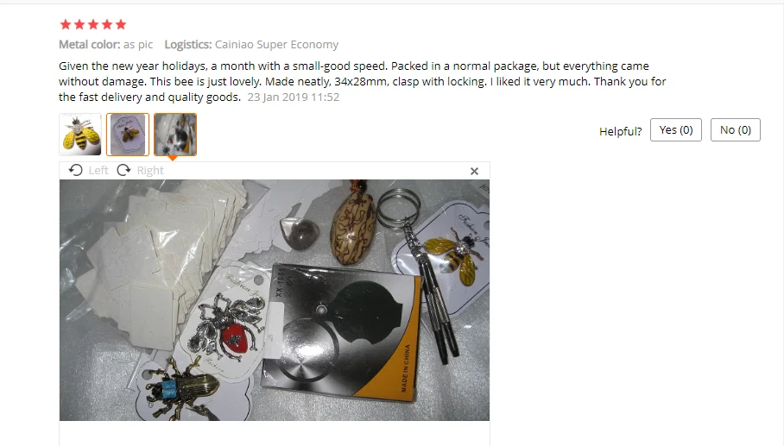This screenshot has height=446, width=784.
Task: Click the review date 23 Jan 2019 11:52
Action: coord(294,97)
